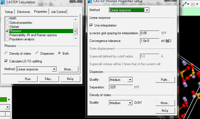
Task: Select Density of states radio button
Action: 6,53
